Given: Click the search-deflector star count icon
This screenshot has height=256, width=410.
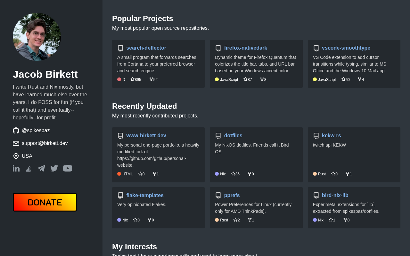Looking at the screenshot, I should click(133, 79).
